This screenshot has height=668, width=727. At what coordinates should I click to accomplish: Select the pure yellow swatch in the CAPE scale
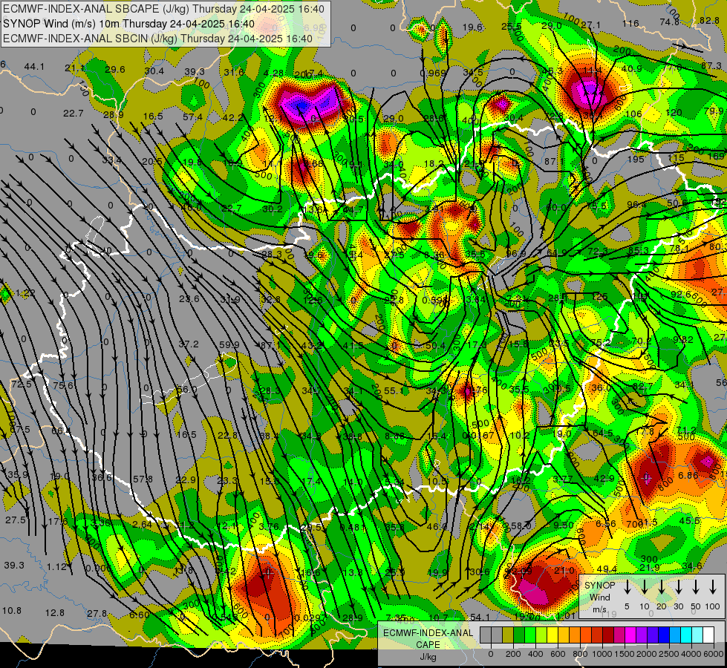[x=552, y=635]
